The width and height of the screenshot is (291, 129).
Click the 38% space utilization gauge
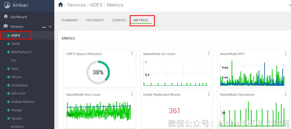point(98,72)
